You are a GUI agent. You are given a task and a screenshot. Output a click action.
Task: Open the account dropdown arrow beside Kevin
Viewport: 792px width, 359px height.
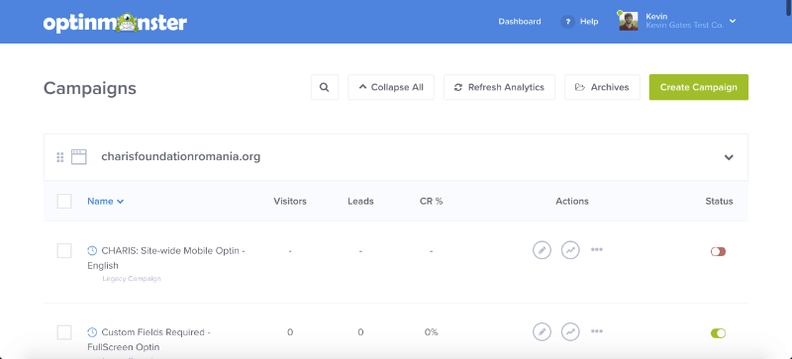coord(733,21)
